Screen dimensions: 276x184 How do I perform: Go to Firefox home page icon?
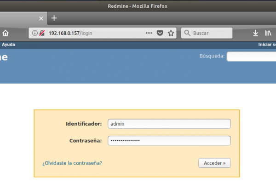pyautogui.click(x=6, y=33)
